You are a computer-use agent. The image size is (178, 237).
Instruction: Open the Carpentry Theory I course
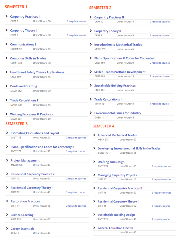(23, 31)
